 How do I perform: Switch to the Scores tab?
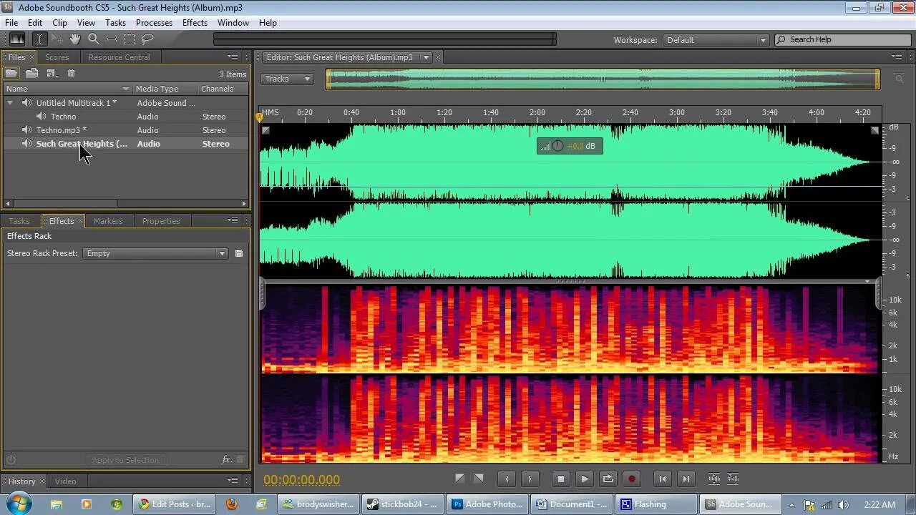[x=57, y=57]
